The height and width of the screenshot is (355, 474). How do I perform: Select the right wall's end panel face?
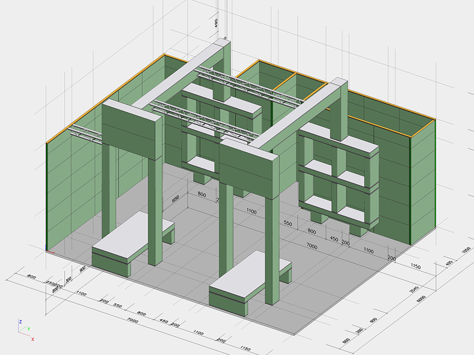[x=422, y=182]
